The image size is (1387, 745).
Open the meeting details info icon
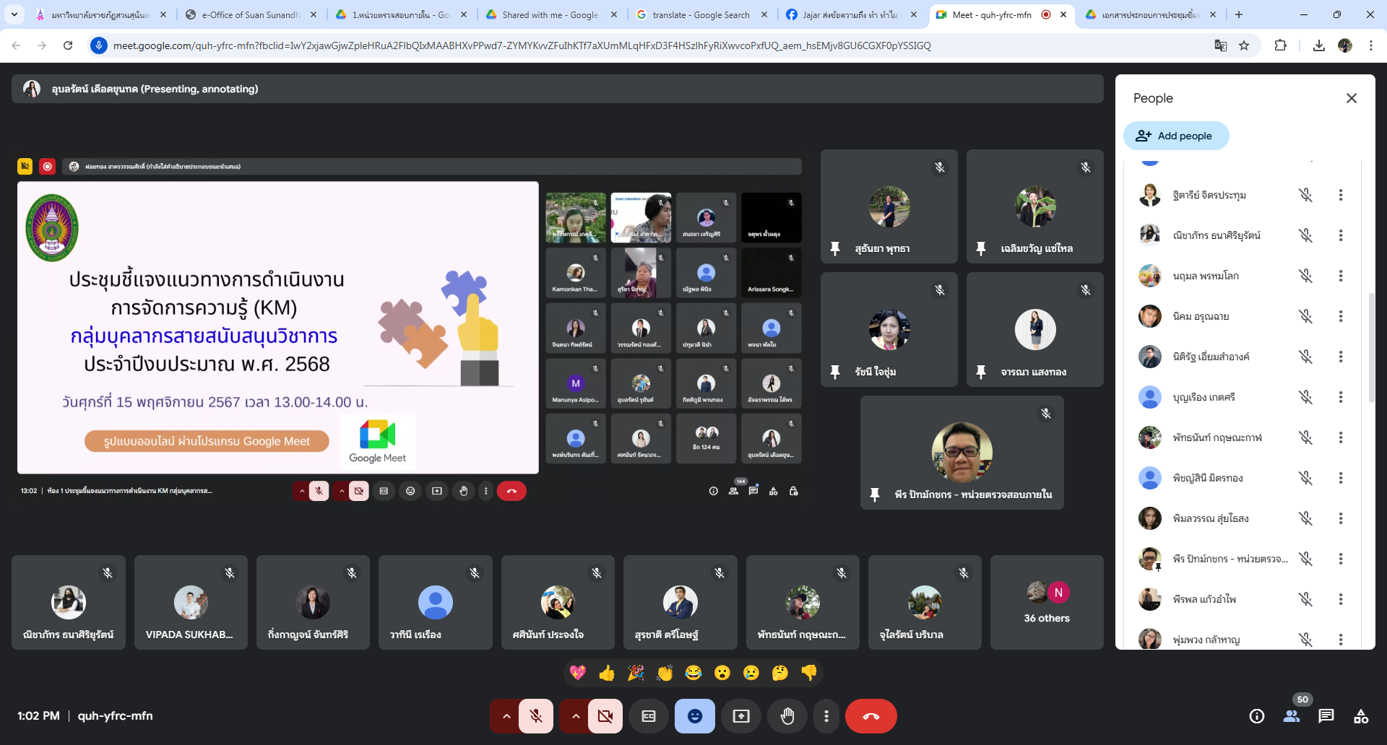[1257, 716]
